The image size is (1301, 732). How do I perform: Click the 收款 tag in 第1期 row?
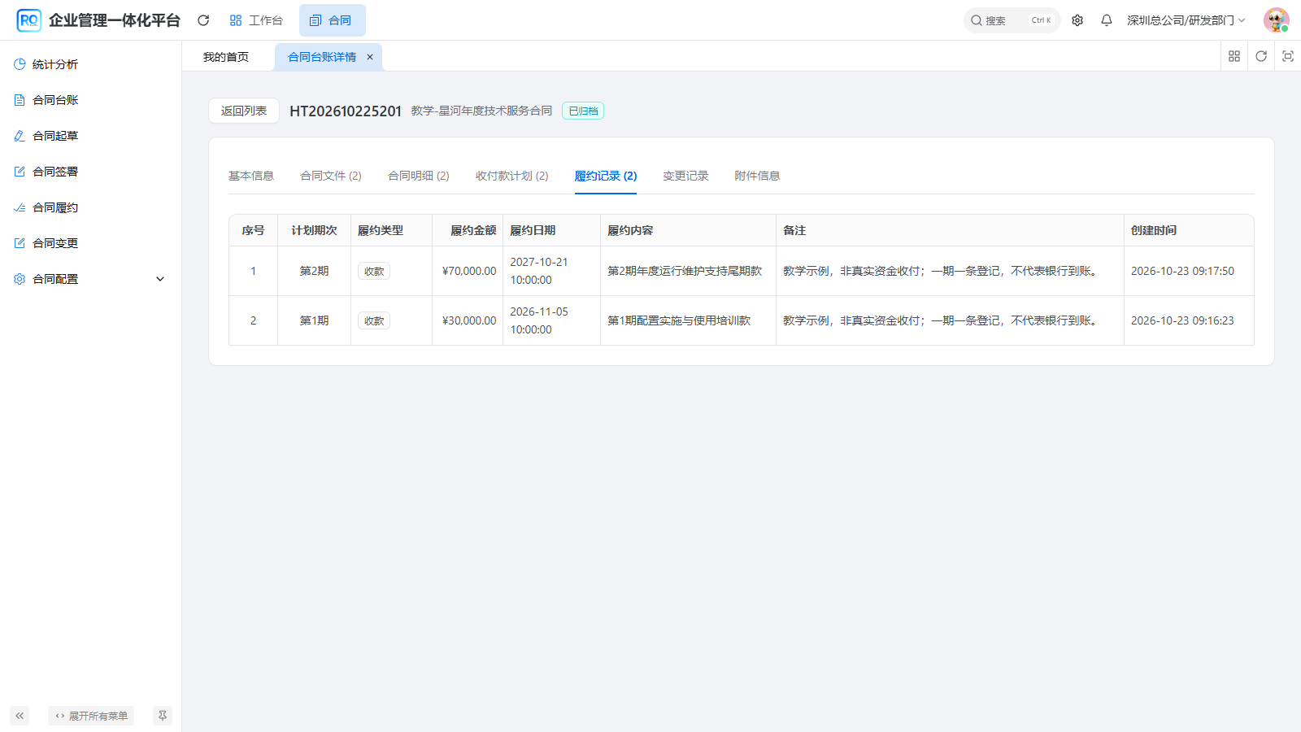[x=374, y=320]
